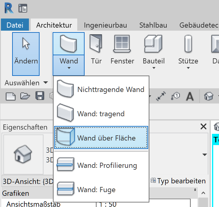Choose Wand über Fläche from menu

[x=101, y=138]
